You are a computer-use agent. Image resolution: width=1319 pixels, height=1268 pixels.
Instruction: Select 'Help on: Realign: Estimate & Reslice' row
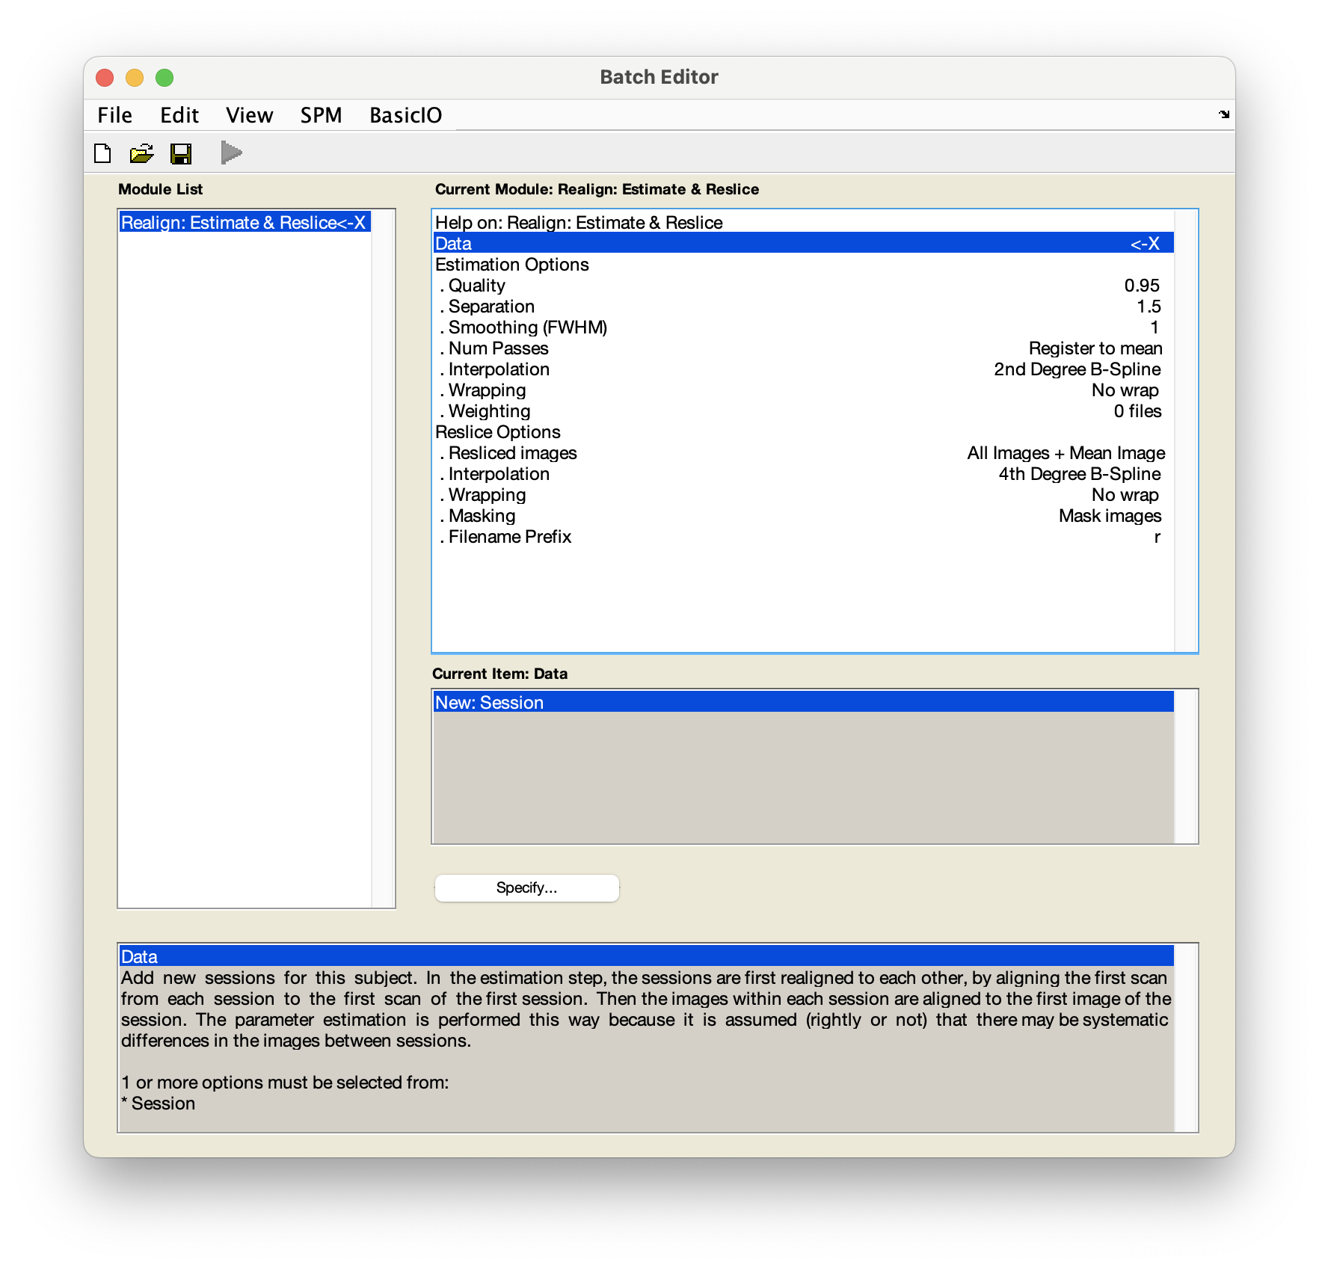click(804, 222)
